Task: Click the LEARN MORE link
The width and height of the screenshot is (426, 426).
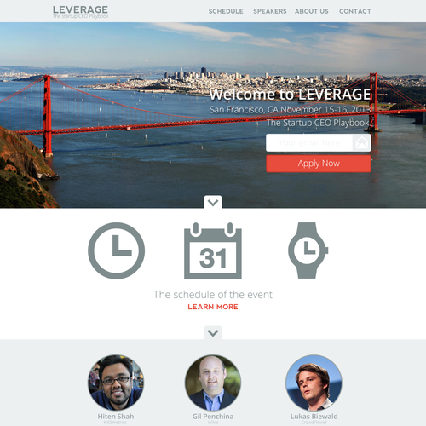Action: (213, 307)
